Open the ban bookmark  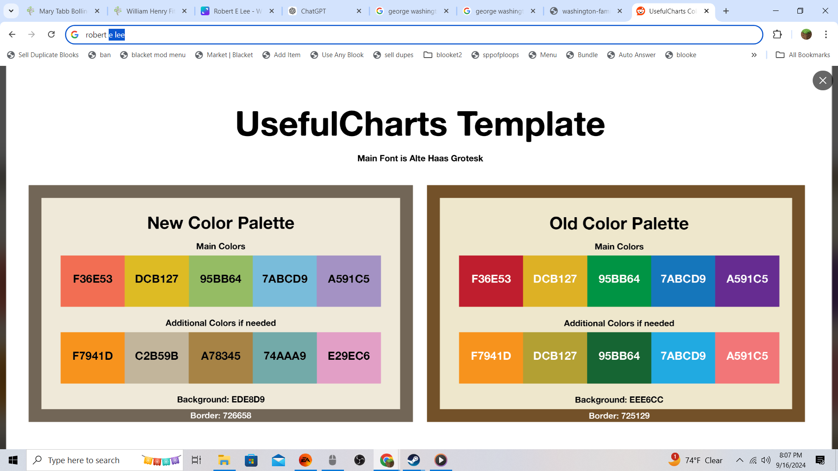(x=100, y=55)
